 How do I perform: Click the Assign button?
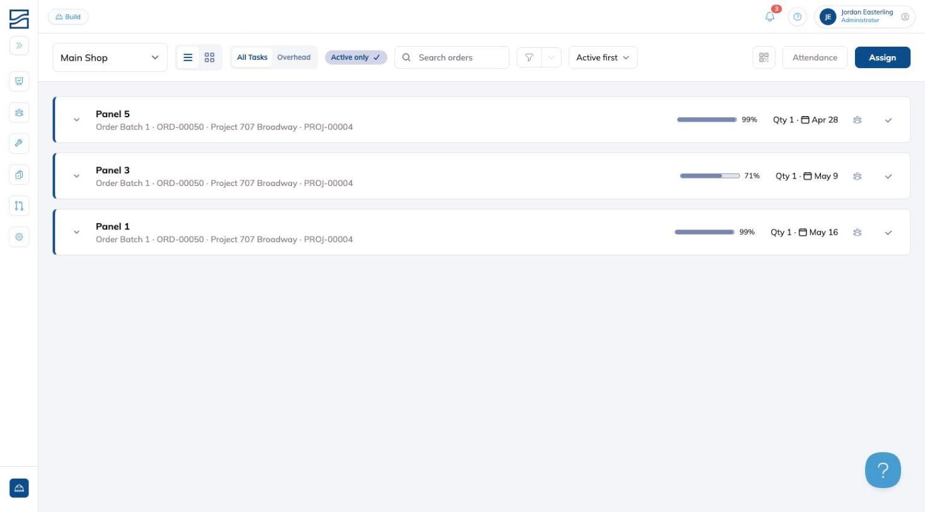pyautogui.click(x=883, y=57)
